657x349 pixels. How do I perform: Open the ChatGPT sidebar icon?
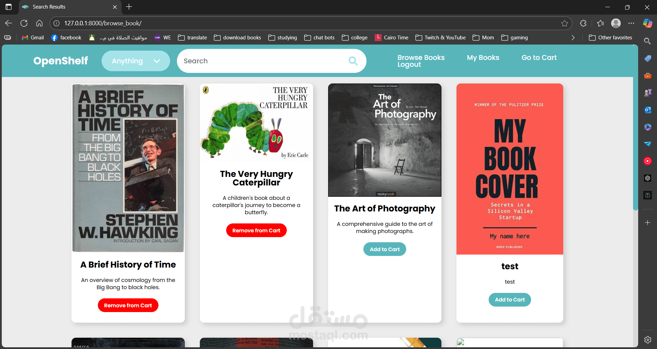coord(648,178)
